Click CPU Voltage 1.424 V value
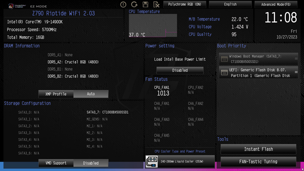 point(240,27)
